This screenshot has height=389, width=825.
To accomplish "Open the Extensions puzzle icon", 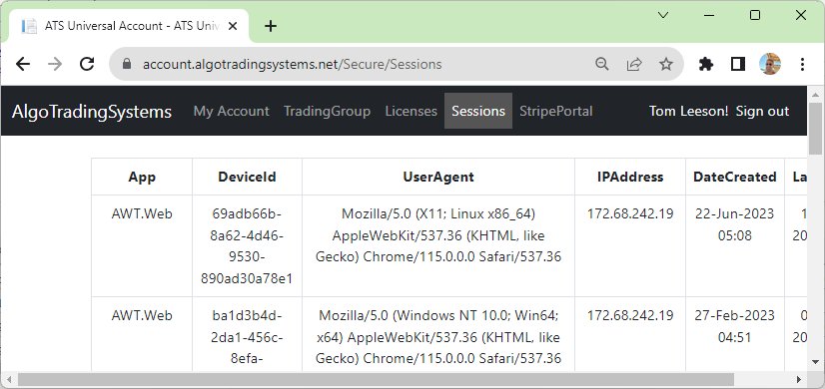I will pyautogui.click(x=706, y=64).
